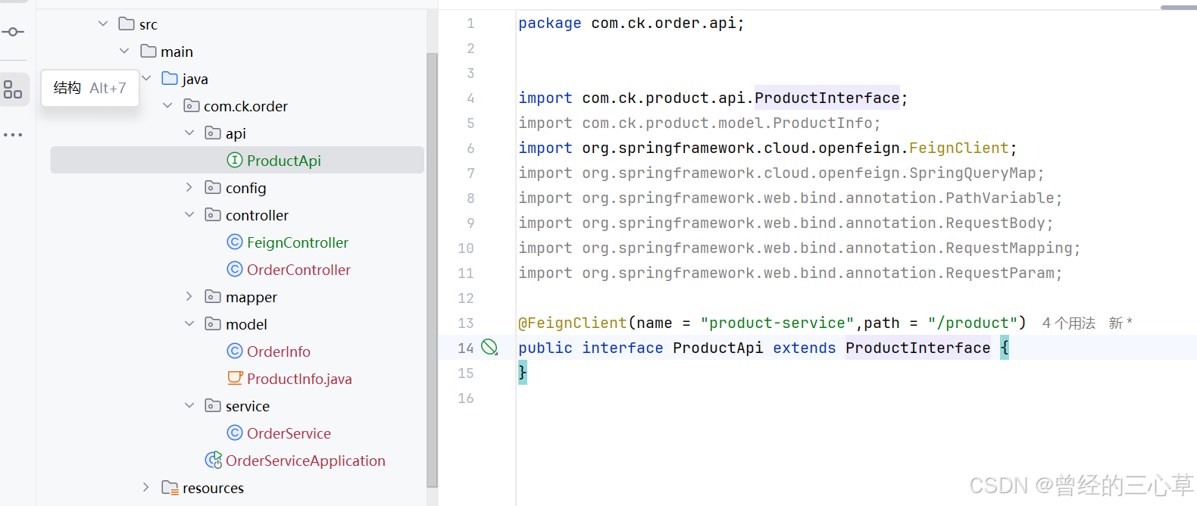Expand the config package
The image size is (1197, 506).
[189, 187]
